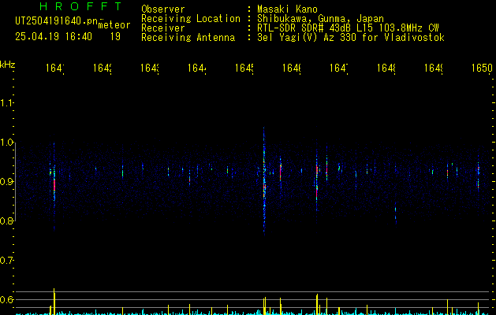The image size is (496, 315).
Task: Click Shibukawa, Gunma, Japan text
Action: pyautogui.click(x=320, y=19)
